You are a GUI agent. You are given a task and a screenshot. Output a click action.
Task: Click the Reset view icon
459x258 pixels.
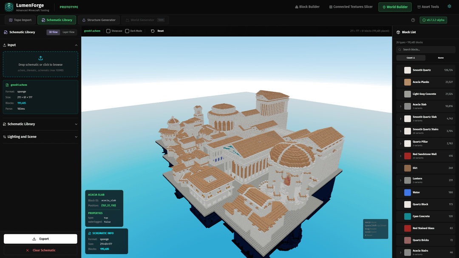click(x=153, y=31)
